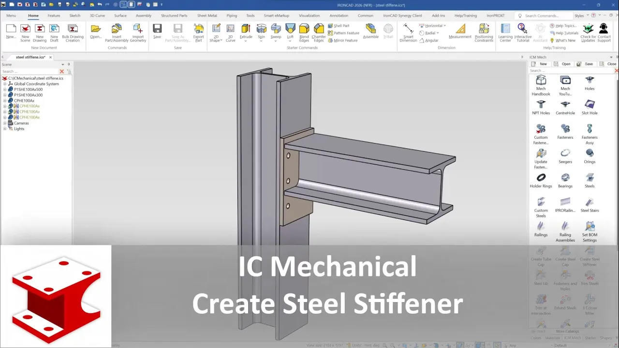
Task: Click What's New link
Action: (562, 41)
